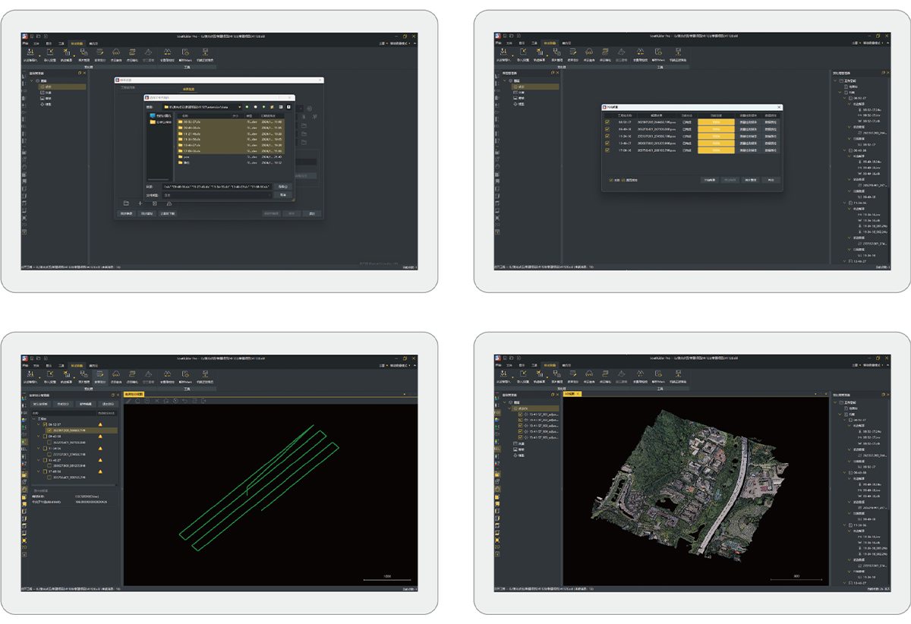The width and height of the screenshot is (911, 624).
Task: Click the trash icon at the bottom of the import dialog
Action: [154, 203]
